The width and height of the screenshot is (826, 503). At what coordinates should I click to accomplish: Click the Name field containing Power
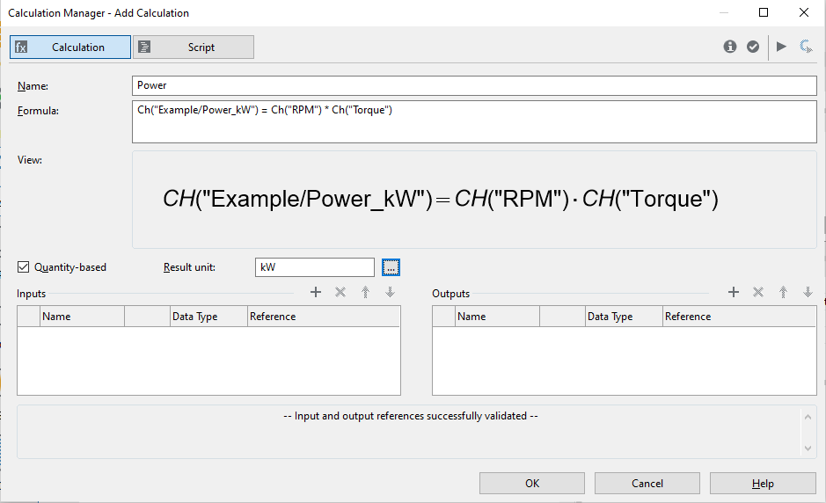pyautogui.click(x=474, y=86)
